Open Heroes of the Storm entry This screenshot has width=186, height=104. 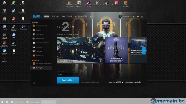[41, 43]
